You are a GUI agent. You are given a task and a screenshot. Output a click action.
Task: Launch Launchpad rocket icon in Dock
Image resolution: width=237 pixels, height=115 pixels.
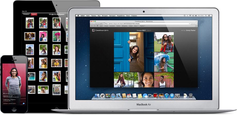(x=102, y=96)
